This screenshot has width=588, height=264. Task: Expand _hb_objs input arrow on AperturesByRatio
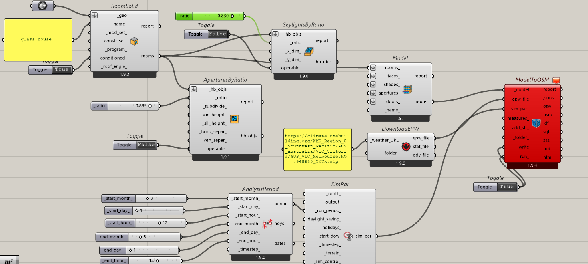tap(195, 89)
